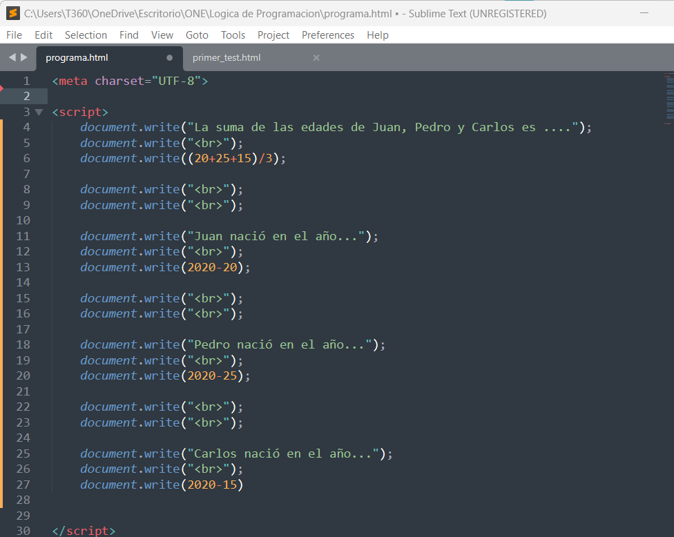Click the expression 2020-15 on line 27
The image size is (674, 537).
coord(212,485)
